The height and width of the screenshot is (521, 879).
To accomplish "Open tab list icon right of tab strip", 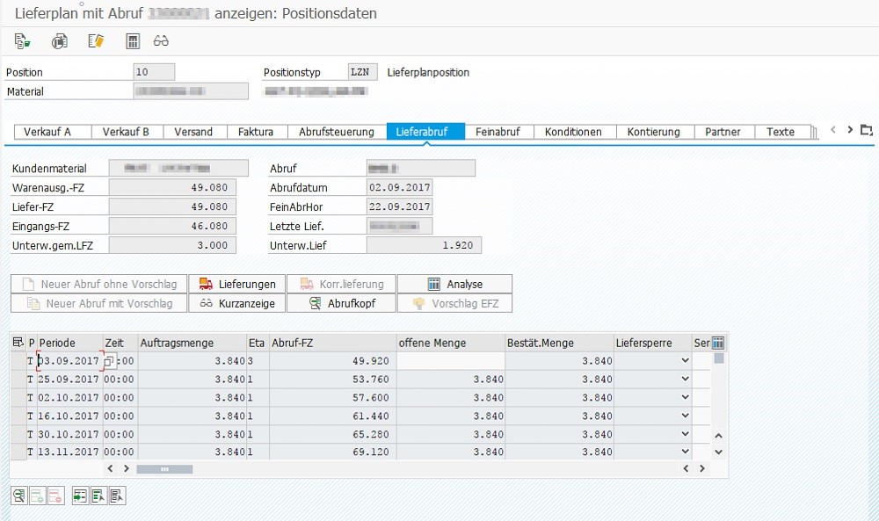I will 866,130.
